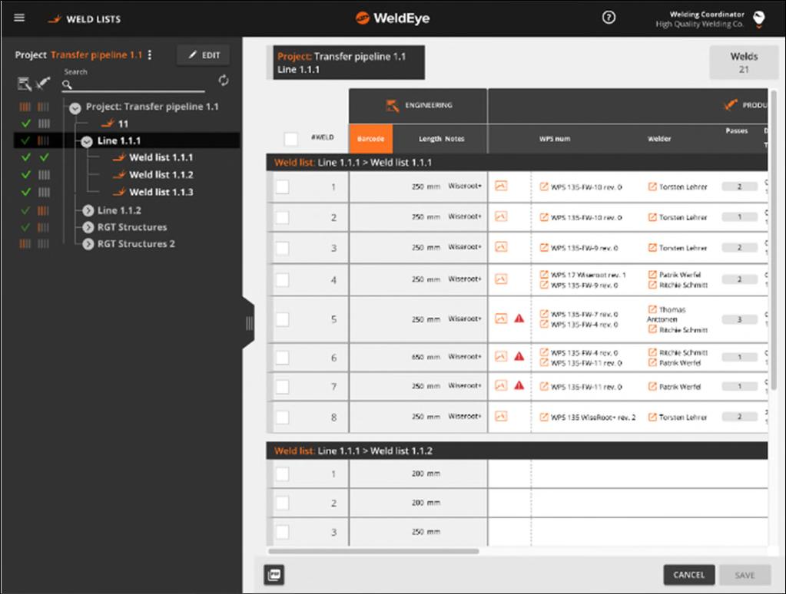Open the project three-dot options menu
This screenshot has height=594, width=786.
150,54
